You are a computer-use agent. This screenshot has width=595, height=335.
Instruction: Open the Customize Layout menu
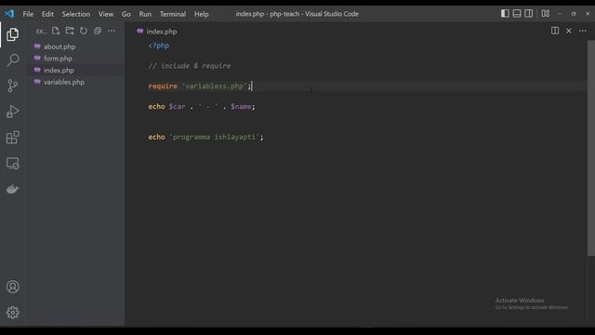point(546,14)
